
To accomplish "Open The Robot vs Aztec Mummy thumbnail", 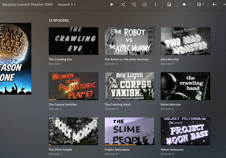I will [129, 41].
